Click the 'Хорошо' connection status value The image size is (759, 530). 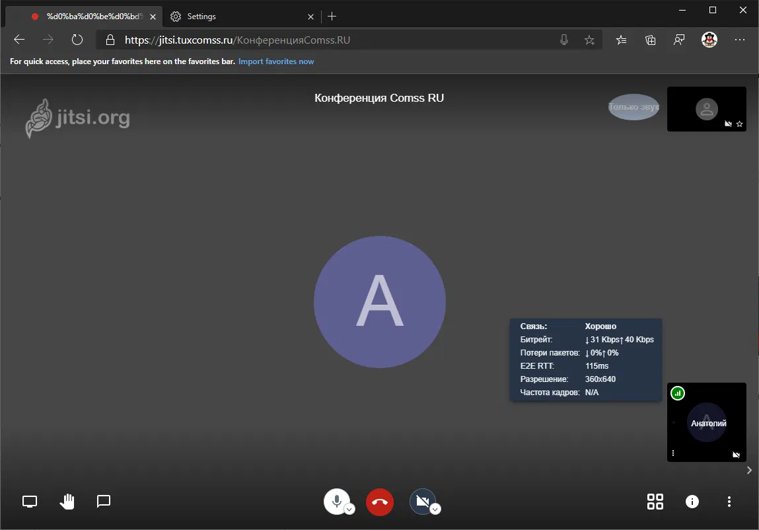[x=600, y=326]
